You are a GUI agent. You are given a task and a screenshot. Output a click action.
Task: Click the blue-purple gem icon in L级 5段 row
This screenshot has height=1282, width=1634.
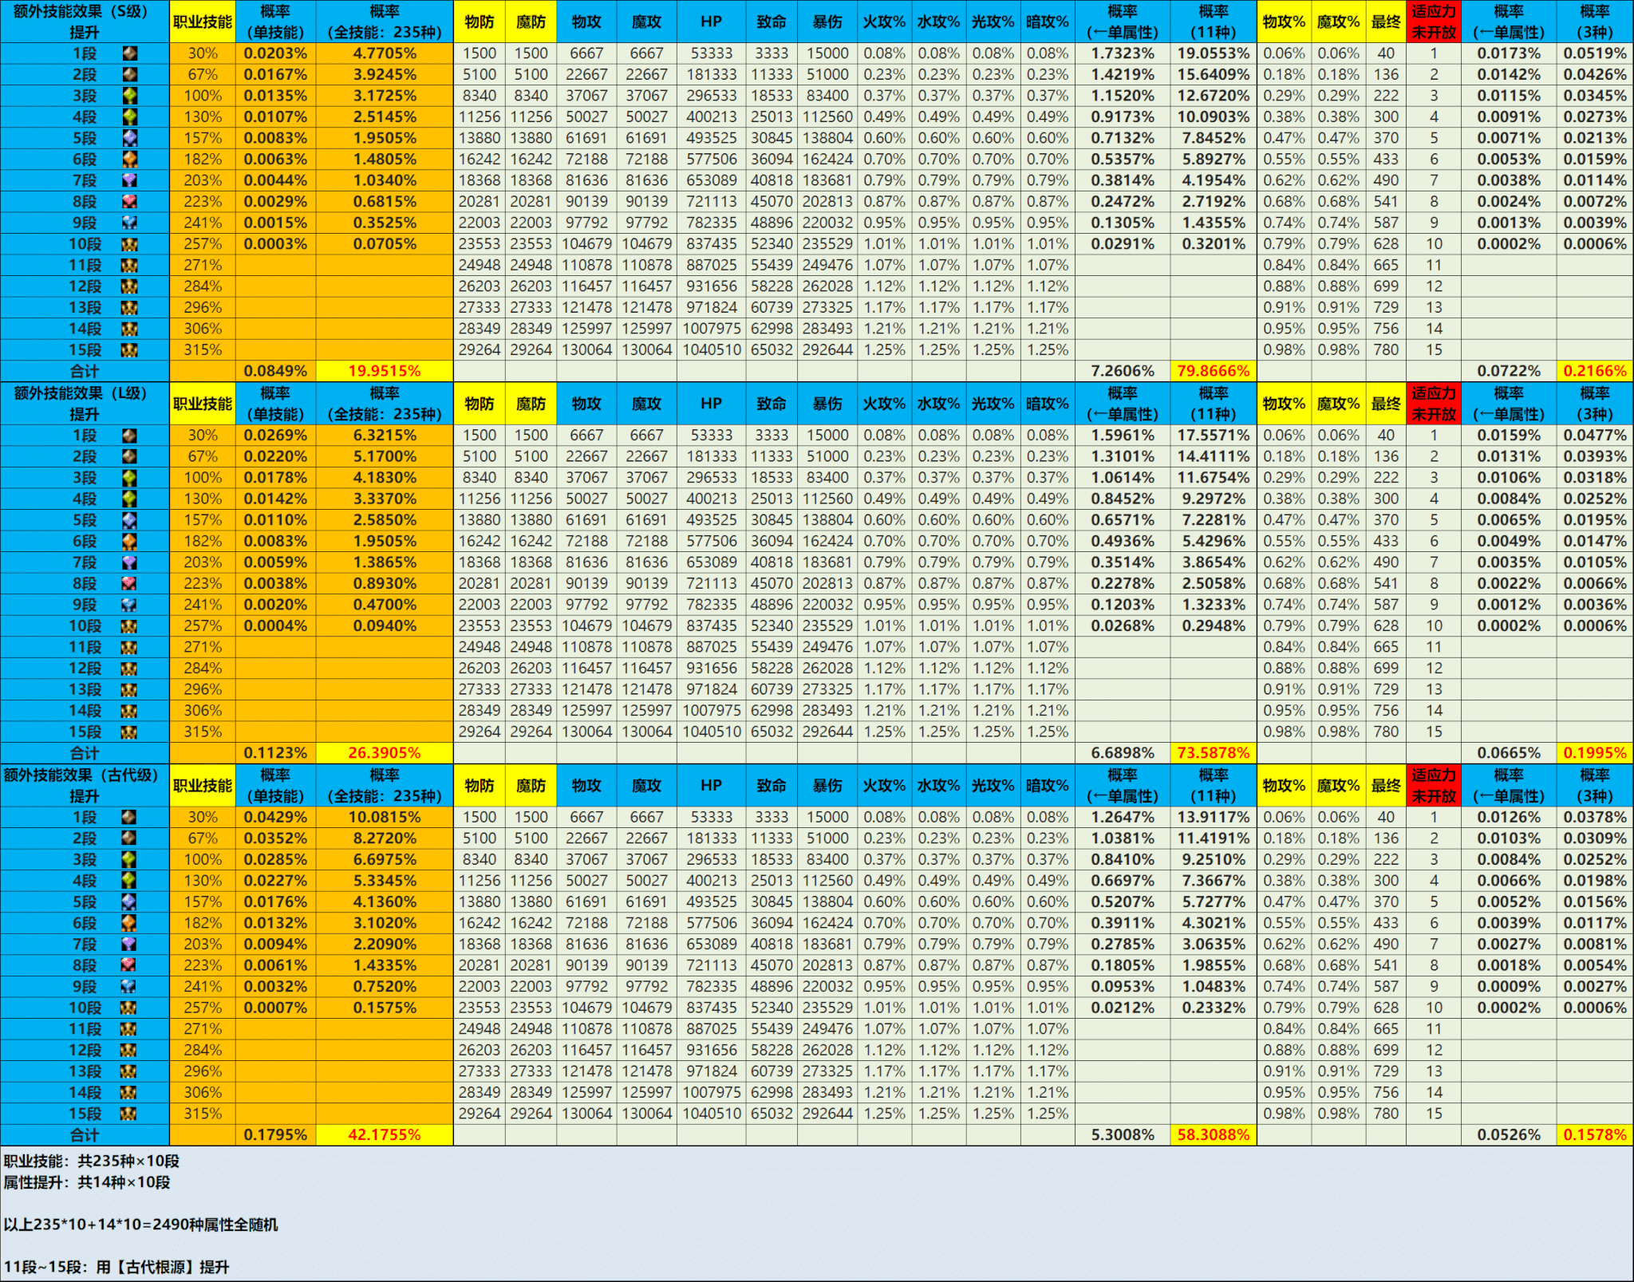129,520
